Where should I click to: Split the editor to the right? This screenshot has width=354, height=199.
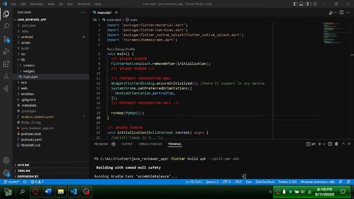click(x=341, y=12)
